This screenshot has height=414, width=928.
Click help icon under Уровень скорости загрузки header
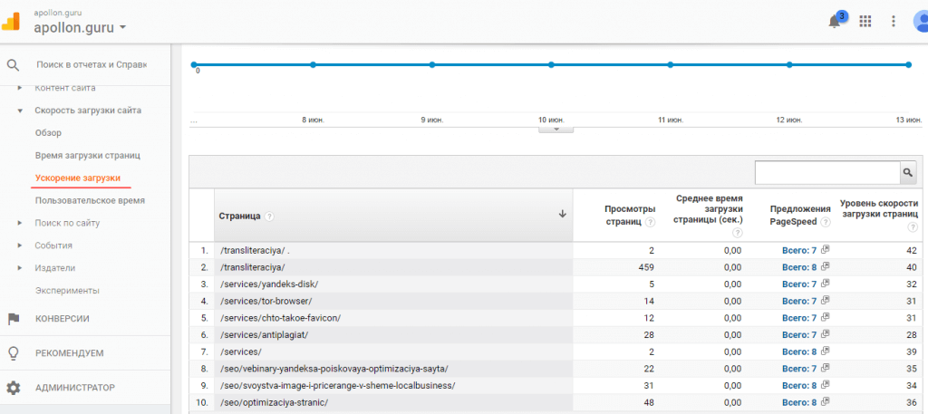913,227
